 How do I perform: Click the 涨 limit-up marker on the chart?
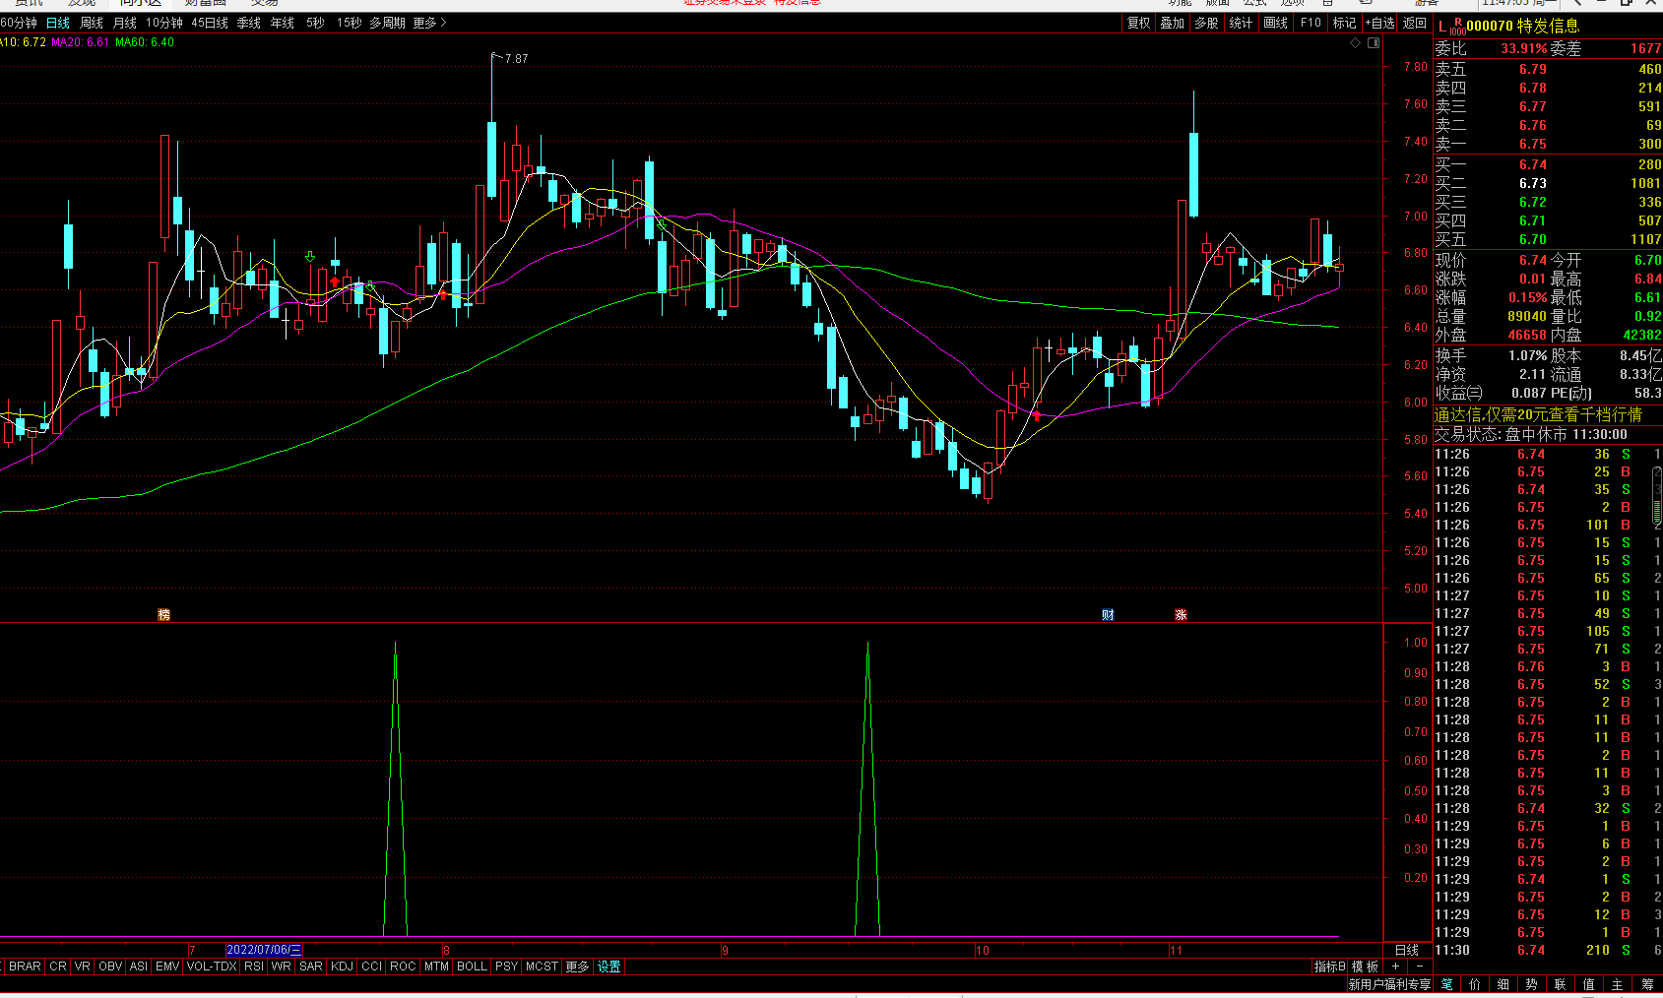pos(1181,614)
